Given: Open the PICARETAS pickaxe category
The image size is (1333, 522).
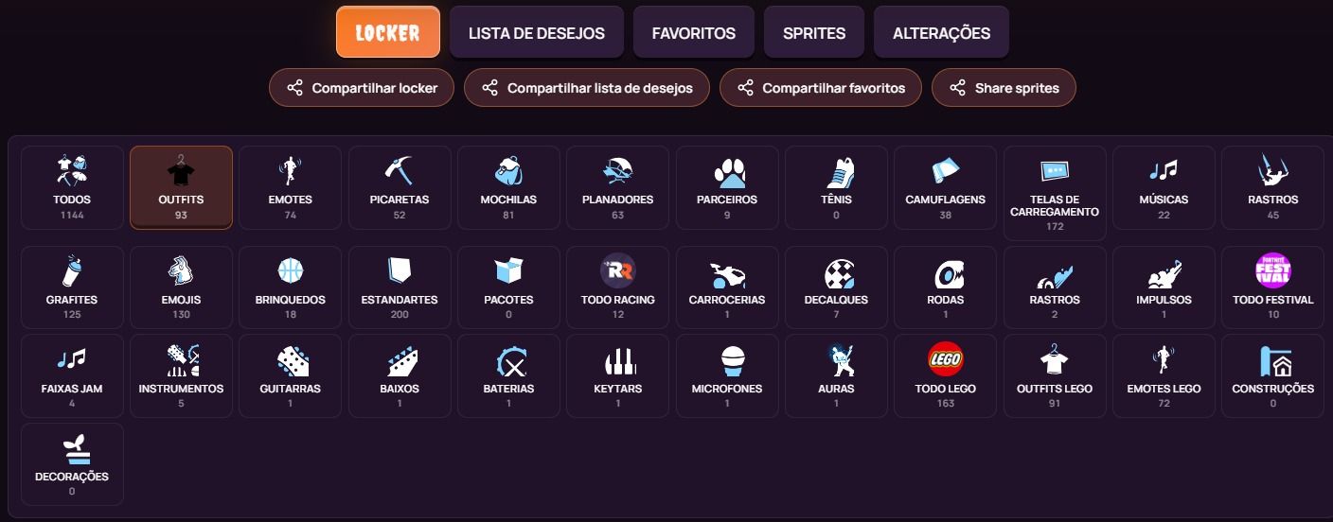Looking at the screenshot, I should tap(400, 187).
